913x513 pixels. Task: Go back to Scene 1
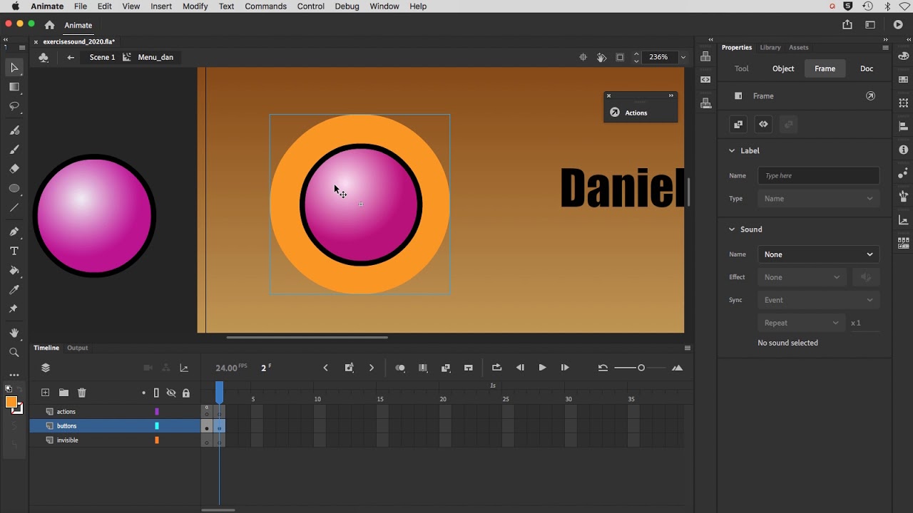pos(102,57)
